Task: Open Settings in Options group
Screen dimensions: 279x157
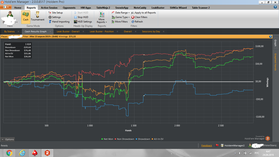Action: coord(55,17)
